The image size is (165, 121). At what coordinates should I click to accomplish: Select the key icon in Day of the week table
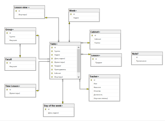[x=46, y=109]
